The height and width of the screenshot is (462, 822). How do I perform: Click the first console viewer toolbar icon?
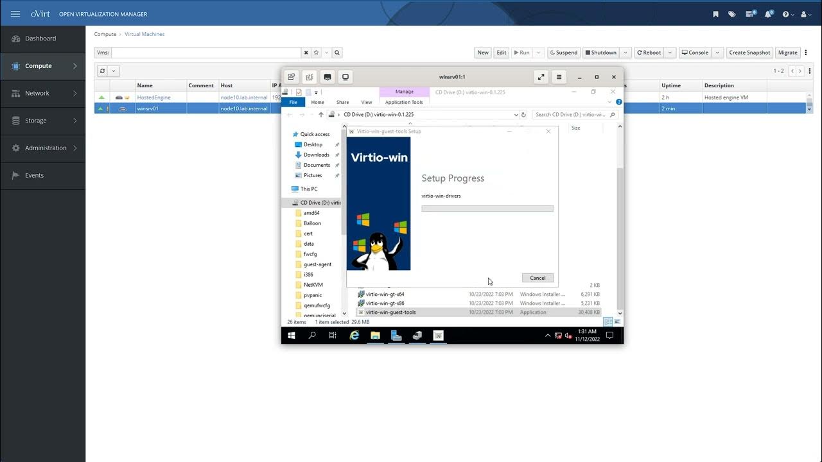tap(291, 77)
